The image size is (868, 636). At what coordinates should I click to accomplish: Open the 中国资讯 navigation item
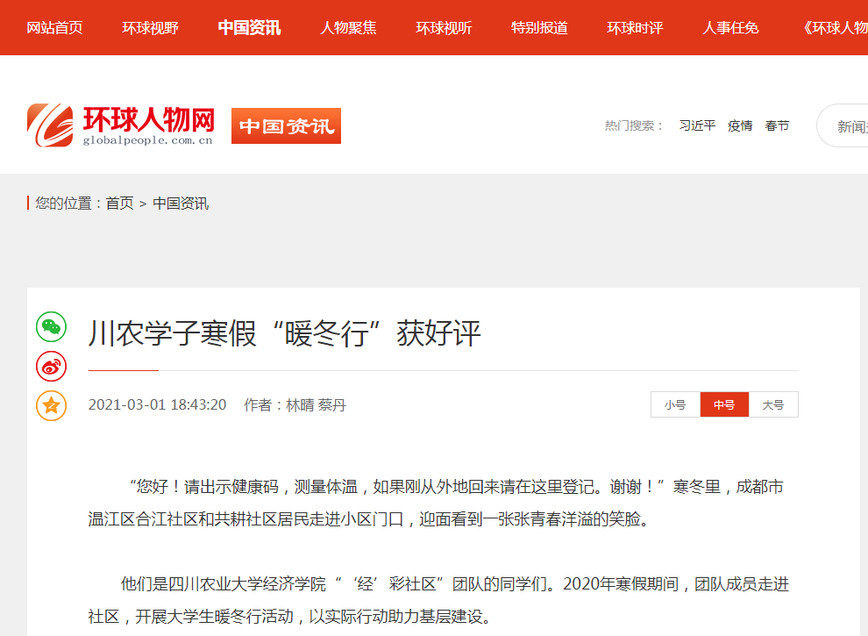pos(249,28)
